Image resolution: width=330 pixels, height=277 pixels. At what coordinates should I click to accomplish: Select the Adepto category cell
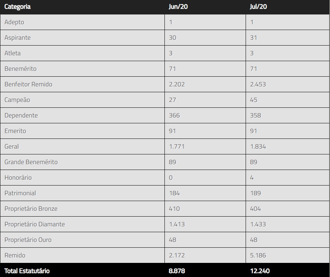(14, 22)
